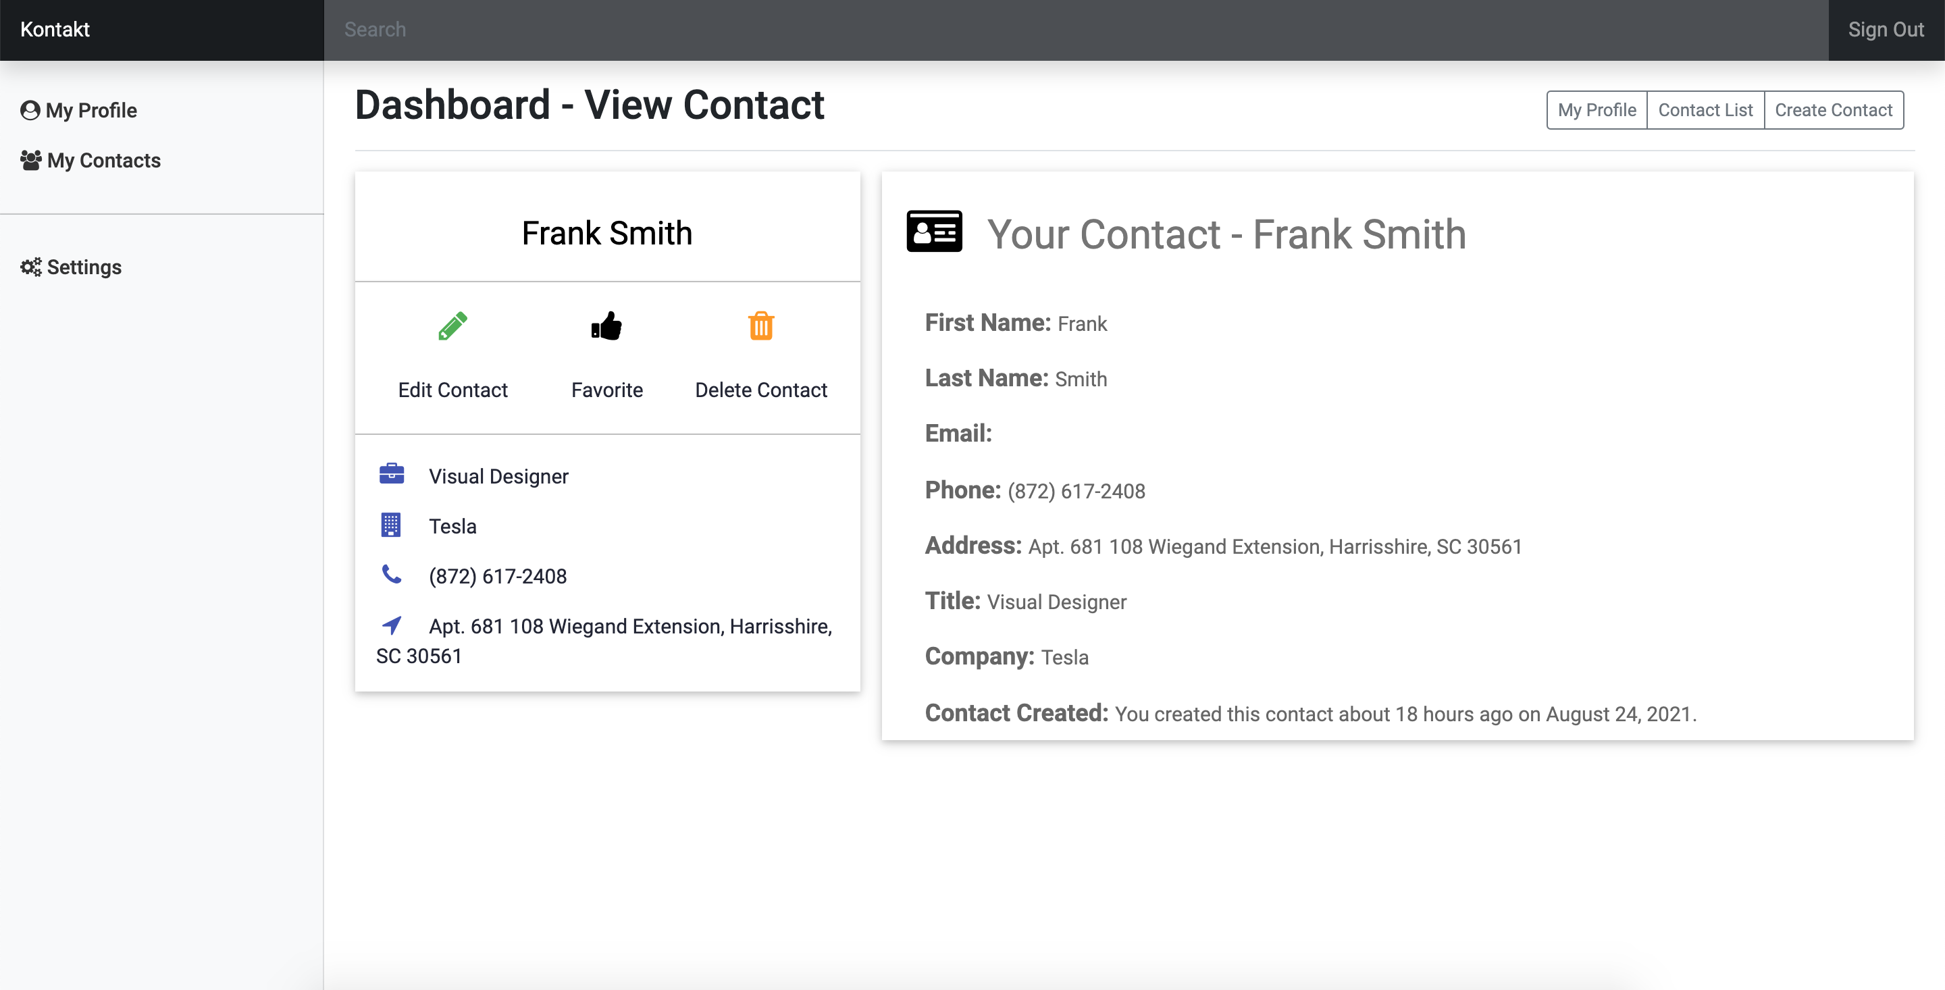The width and height of the screenshot is (1945, 990).
Task: Expand the Frank Smith contact card
Action: point(607,231)
